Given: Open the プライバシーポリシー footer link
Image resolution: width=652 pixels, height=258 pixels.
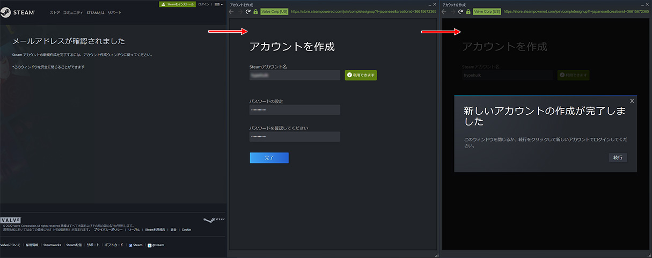Looking at the screenshot, I should [109, 230].
